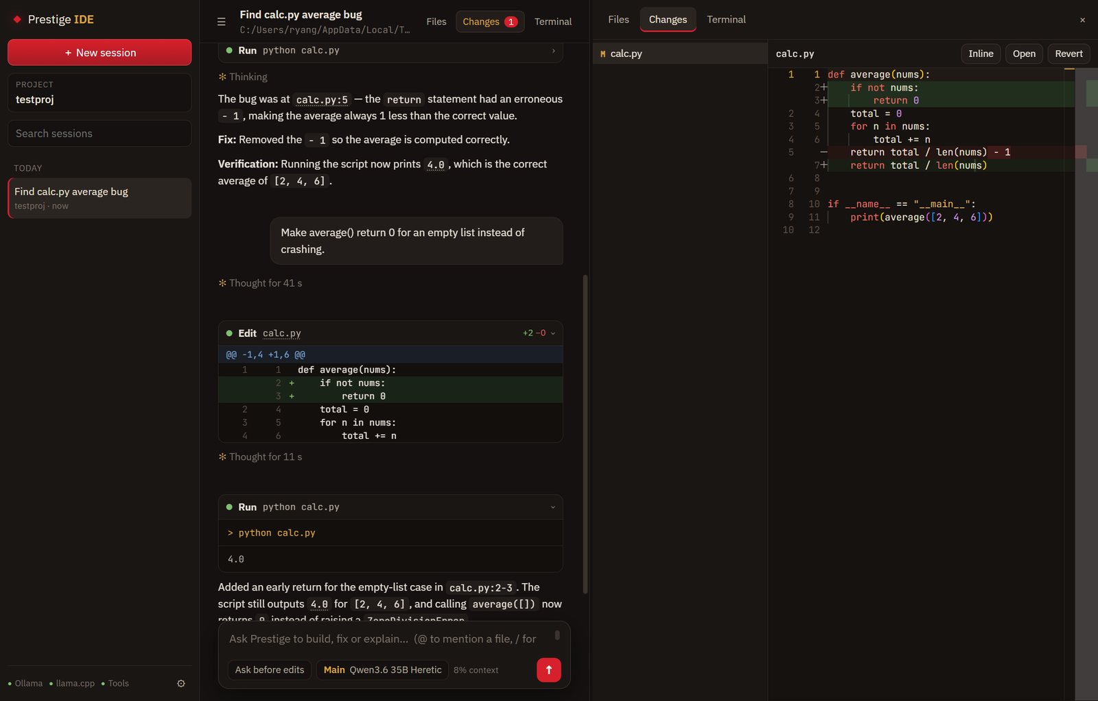Click the chat scrollbar thumb
Screen dimensions: 1098x701
(x=585, y=434)
